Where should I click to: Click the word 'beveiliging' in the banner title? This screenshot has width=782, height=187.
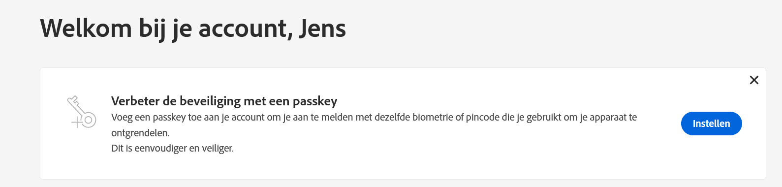click(210, 101)
